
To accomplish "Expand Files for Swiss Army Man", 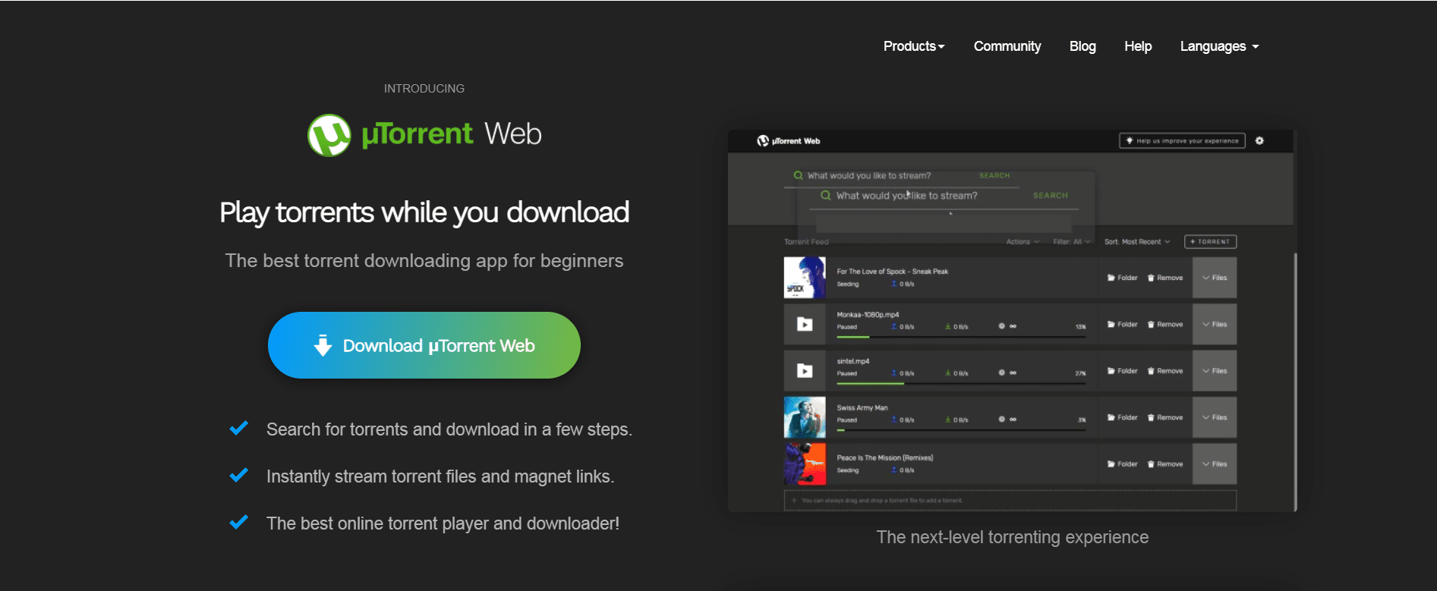I will [x=1215, y=417].
